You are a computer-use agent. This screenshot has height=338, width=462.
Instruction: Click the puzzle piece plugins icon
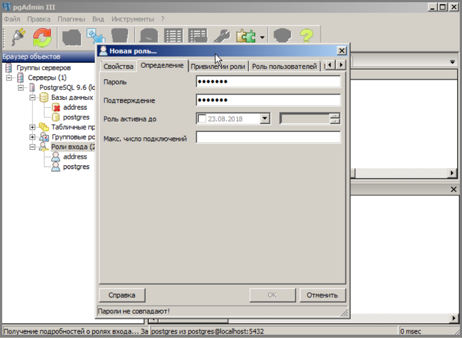coord(246,37)
